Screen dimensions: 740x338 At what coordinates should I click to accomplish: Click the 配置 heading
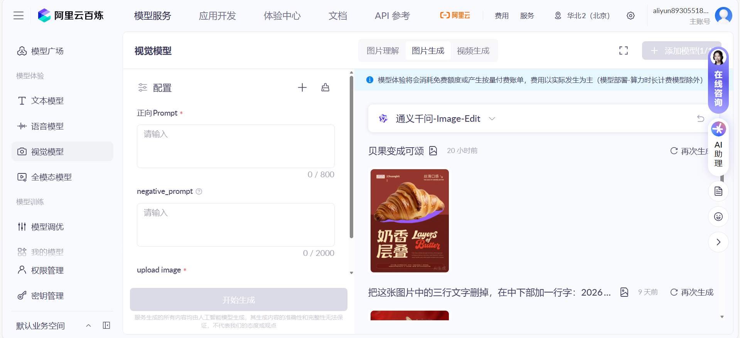(162, 88)
